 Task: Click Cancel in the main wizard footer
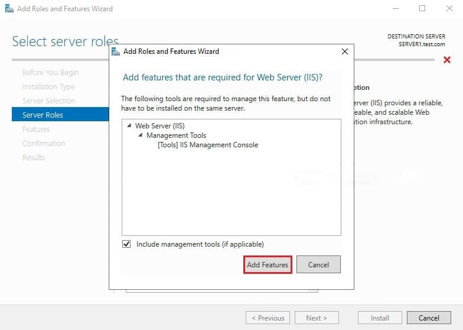point(429,318)
